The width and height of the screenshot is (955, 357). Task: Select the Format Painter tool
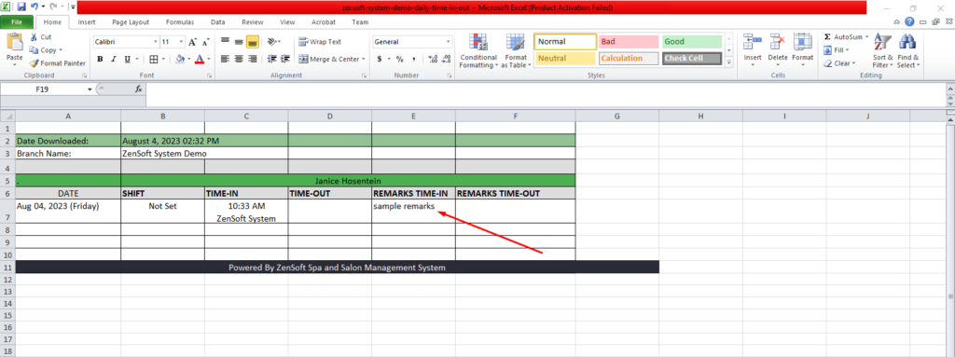(57, 62)
